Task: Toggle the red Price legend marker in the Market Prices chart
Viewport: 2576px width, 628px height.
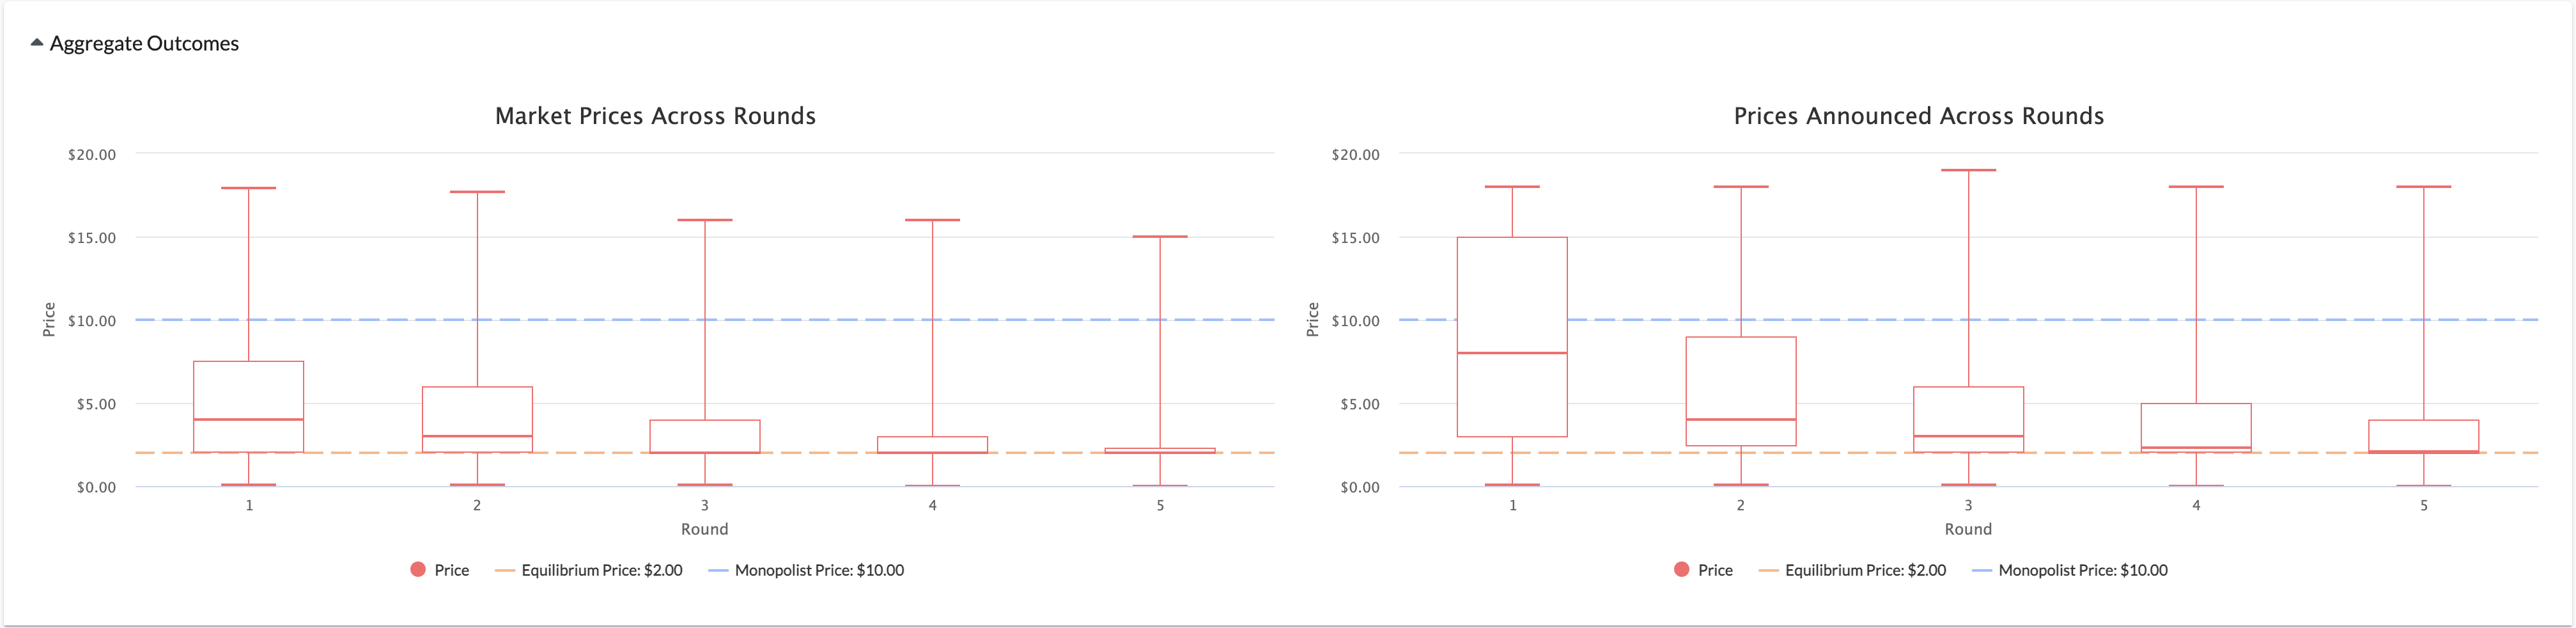Action: (418, 569)
